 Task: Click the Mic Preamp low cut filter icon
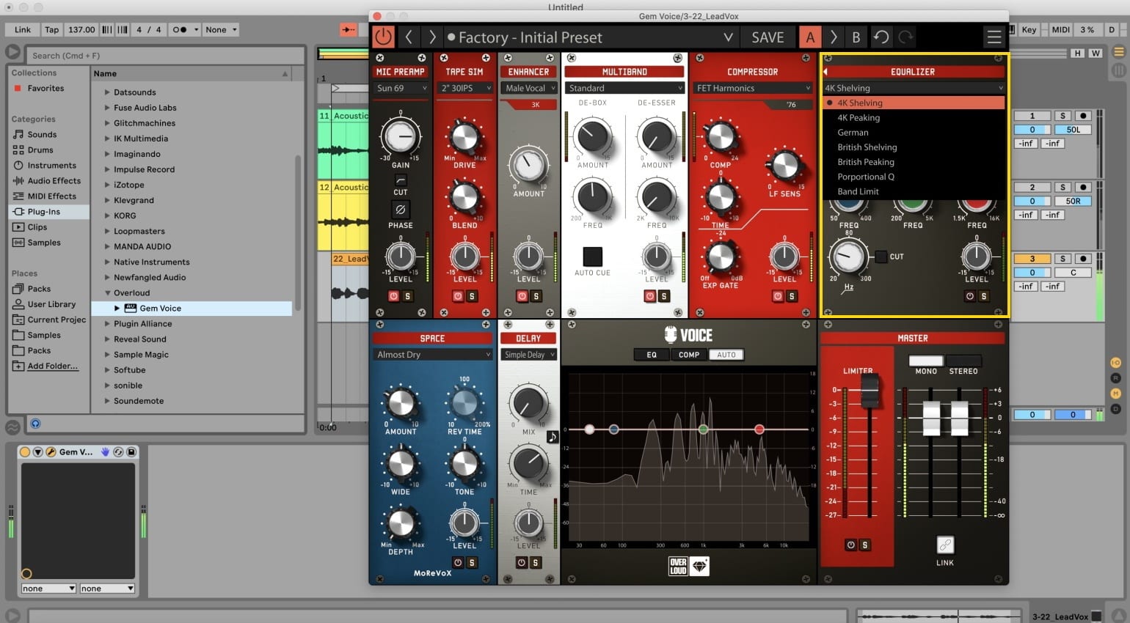(401, 180)
